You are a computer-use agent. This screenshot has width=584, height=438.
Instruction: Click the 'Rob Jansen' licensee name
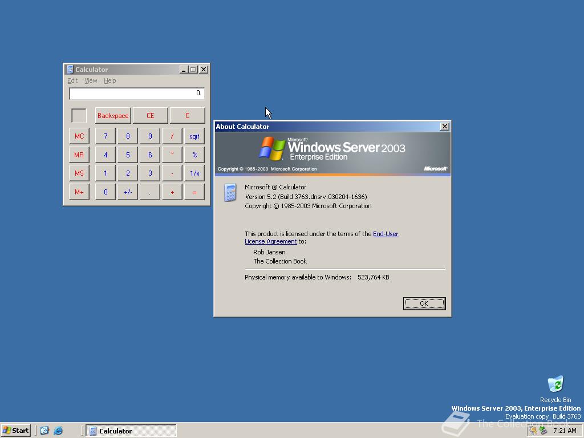[x=269, y=252]
